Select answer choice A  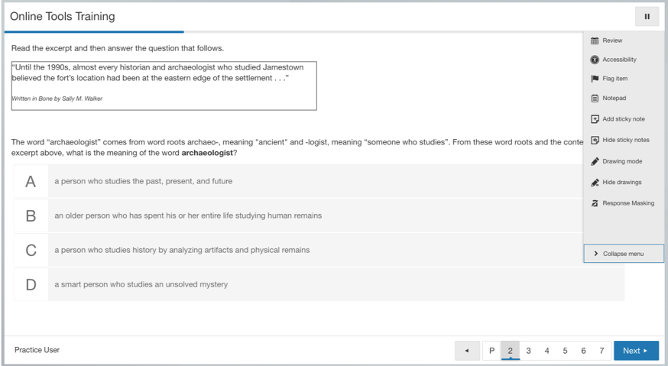pyautogui.click(x=31, y=182)
